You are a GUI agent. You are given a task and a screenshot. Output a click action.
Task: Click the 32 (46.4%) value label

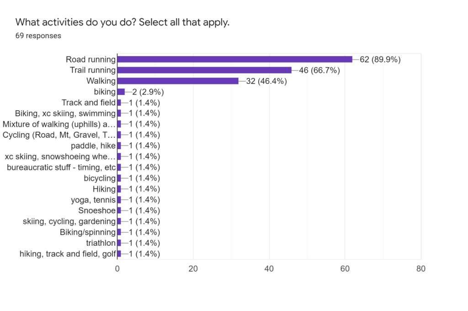pyautogui.click(x=266, y=81)
